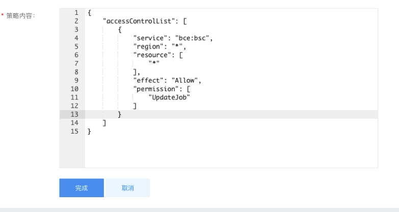
Task: Click line number 10 in gutter
Action: (74, 89)
